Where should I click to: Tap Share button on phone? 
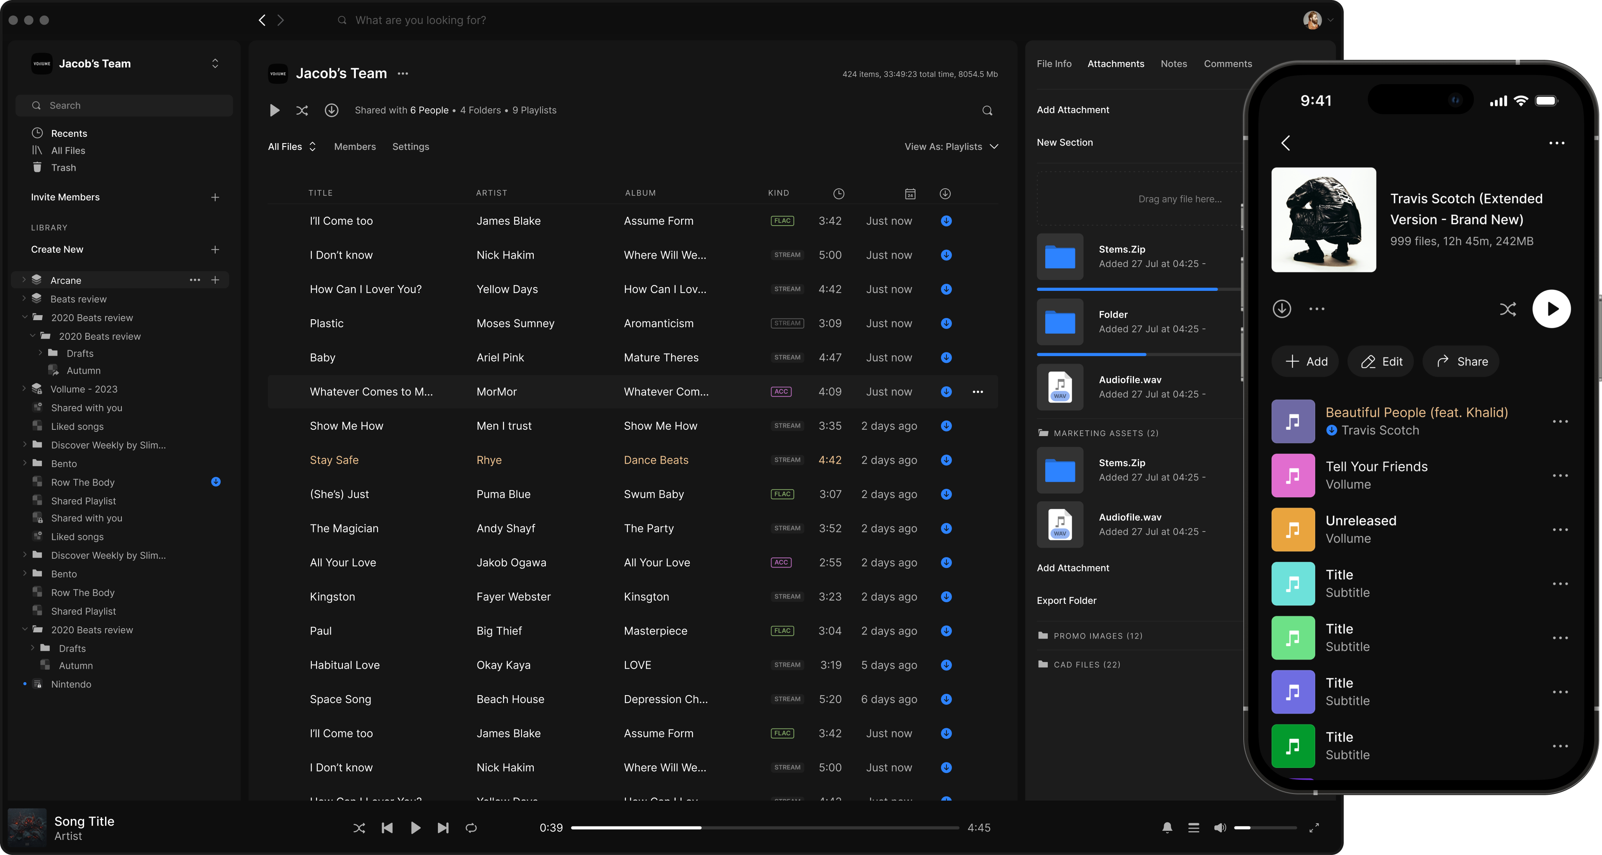1460,361
